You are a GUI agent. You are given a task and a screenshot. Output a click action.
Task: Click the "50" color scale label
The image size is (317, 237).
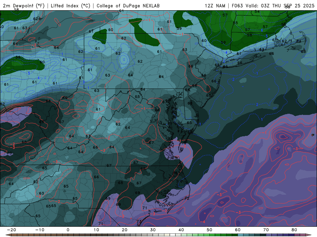click(x=210, y=230)
